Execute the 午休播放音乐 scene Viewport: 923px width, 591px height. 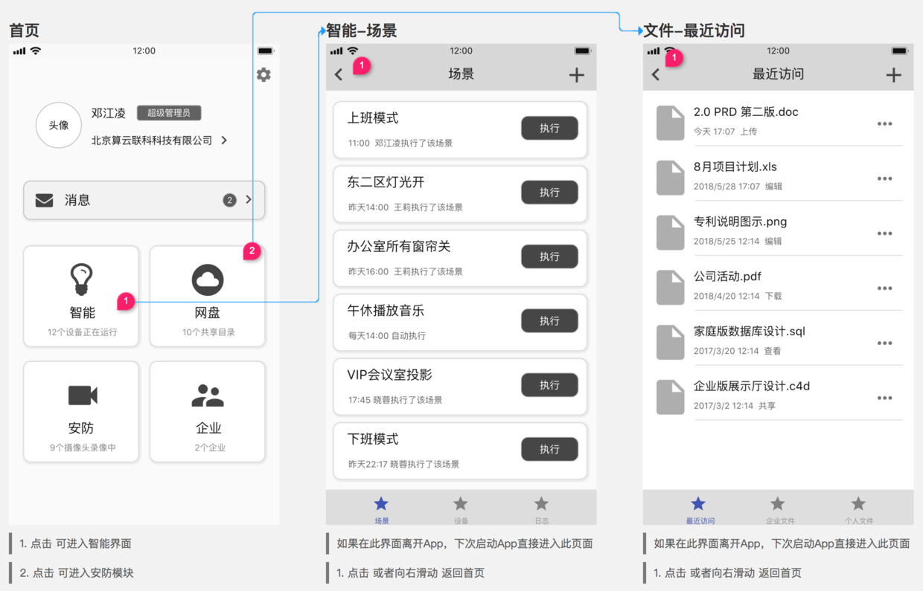tap(549, 320)
